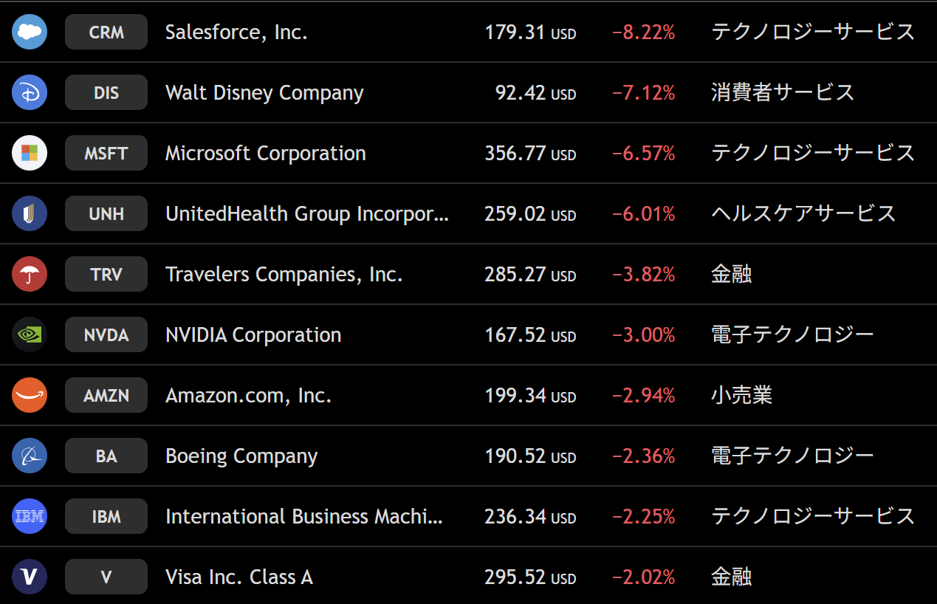Click the Travelers red umbrella icon

[30, 275]
